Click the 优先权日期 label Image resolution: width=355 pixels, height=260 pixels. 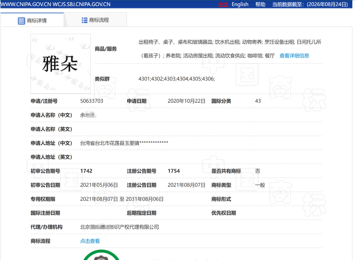coord(224,213)
